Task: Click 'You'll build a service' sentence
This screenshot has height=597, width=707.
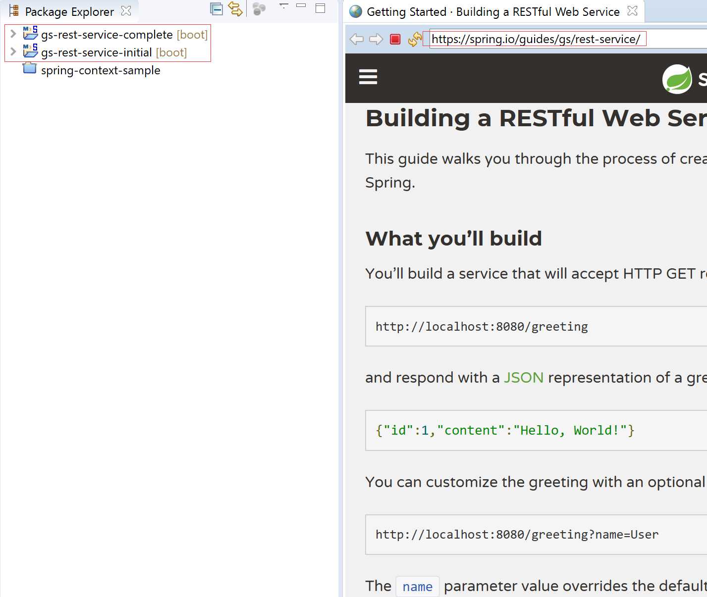Action: pos(536,274)
